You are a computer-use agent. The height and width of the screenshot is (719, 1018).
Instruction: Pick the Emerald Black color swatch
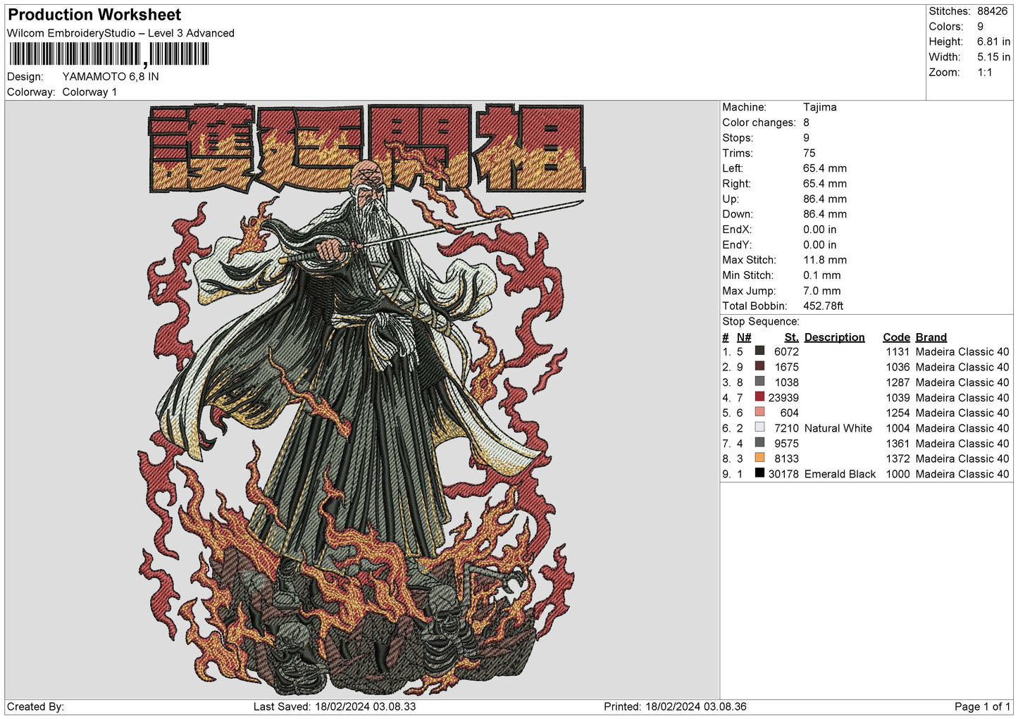(759, 473)
